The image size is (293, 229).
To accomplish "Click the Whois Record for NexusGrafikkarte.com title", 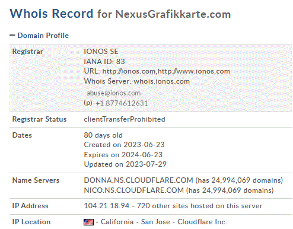I will click(120, 14).
